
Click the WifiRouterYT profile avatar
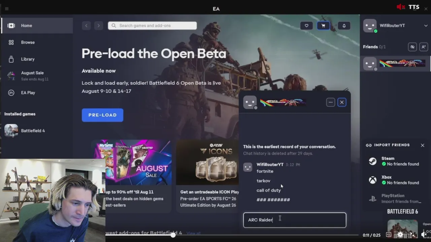[x=370, y=26]
